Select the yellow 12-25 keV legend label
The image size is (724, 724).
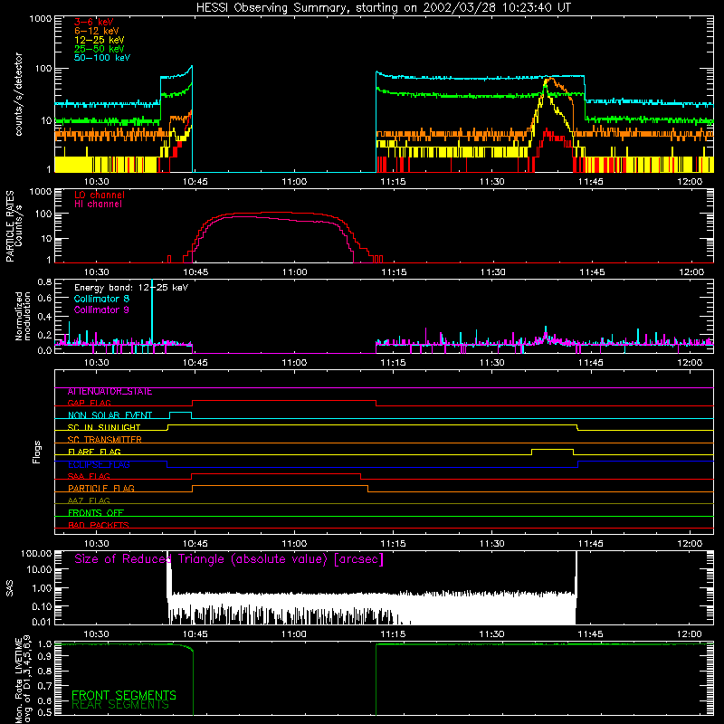(100, 40)
